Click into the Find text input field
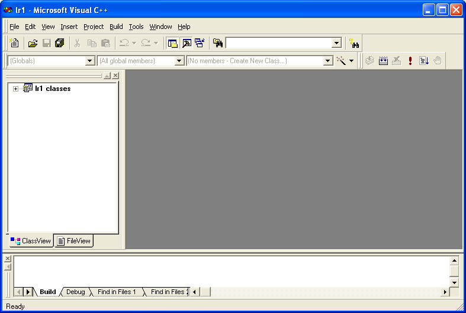 coord(279,43)
